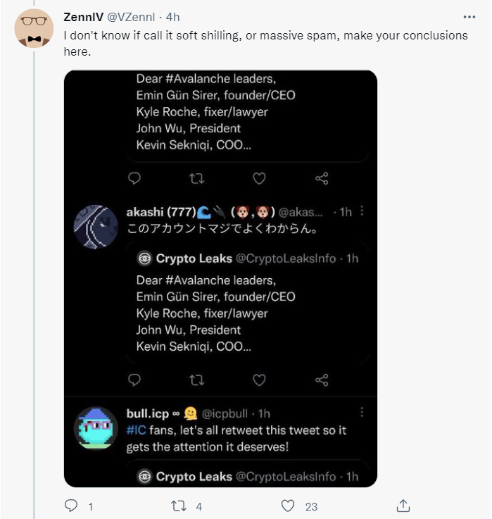492x519 pixels.
Task: Open ZennIV's profile picture
Action: click(x=34, y=28)
